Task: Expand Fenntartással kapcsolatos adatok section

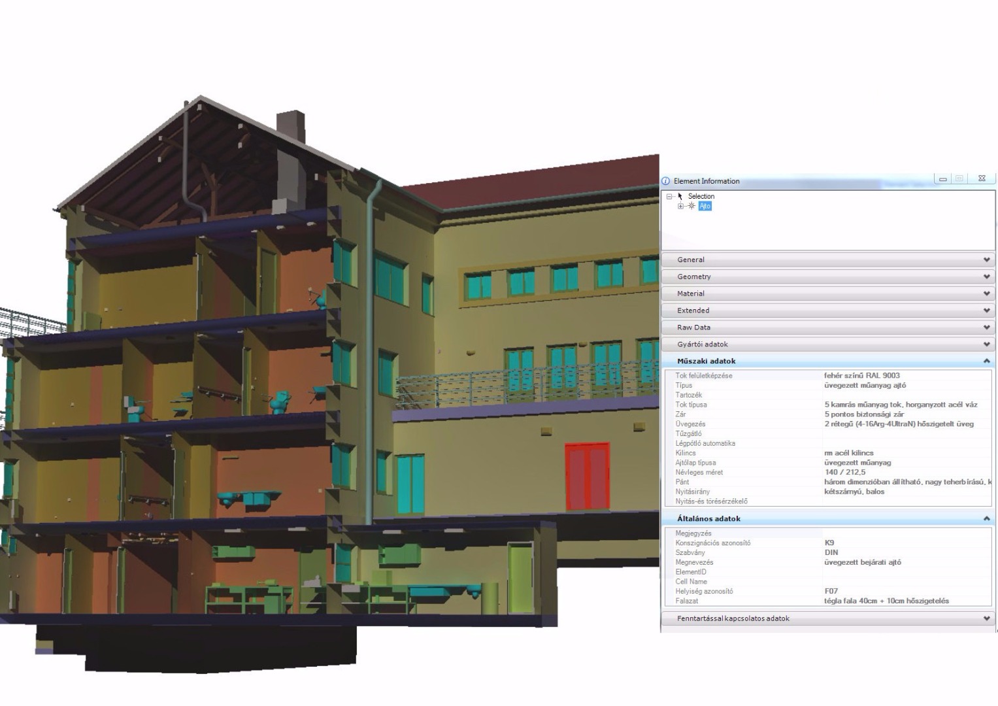Action: pos(828,618)
